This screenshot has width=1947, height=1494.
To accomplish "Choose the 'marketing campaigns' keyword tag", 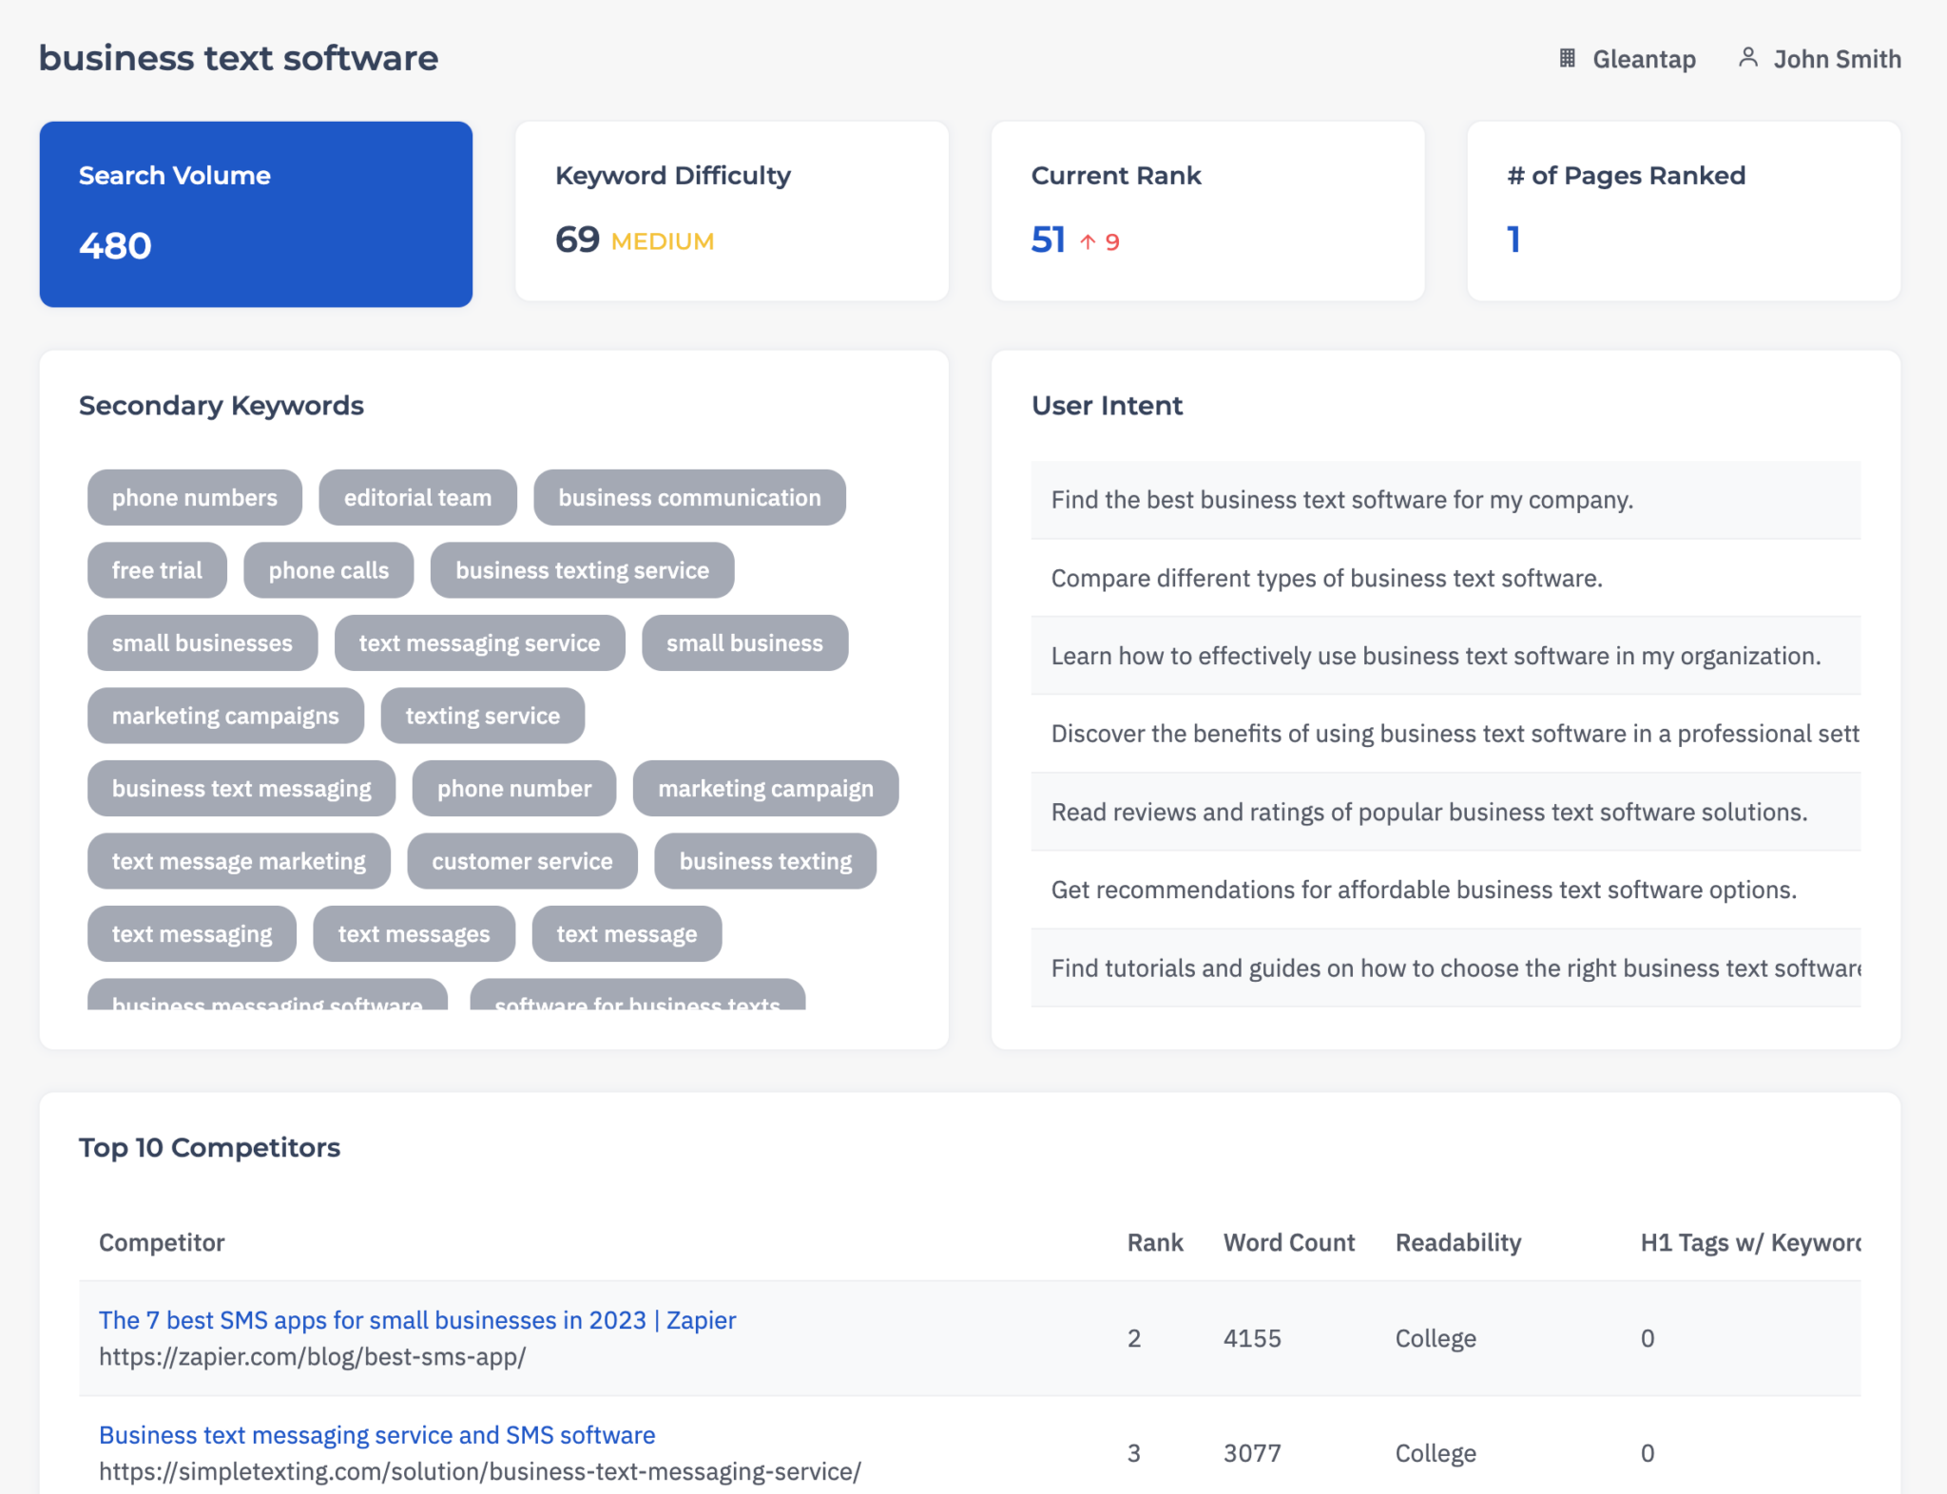I will pyautogui.click(x=225, y=716).
